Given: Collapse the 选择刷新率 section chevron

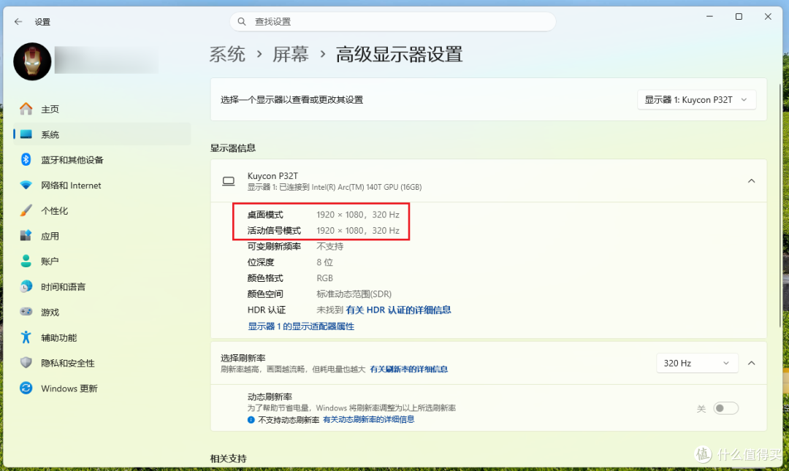Looking at the screenshot, I should click(751, 363).
